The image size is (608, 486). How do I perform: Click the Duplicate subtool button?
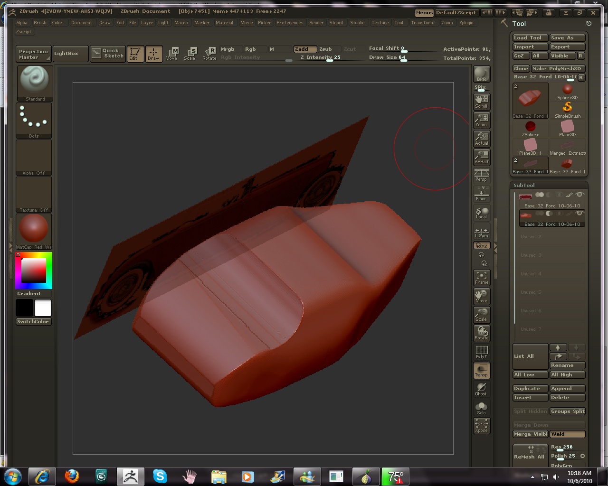pyautogui.click(x=530, y=388)
